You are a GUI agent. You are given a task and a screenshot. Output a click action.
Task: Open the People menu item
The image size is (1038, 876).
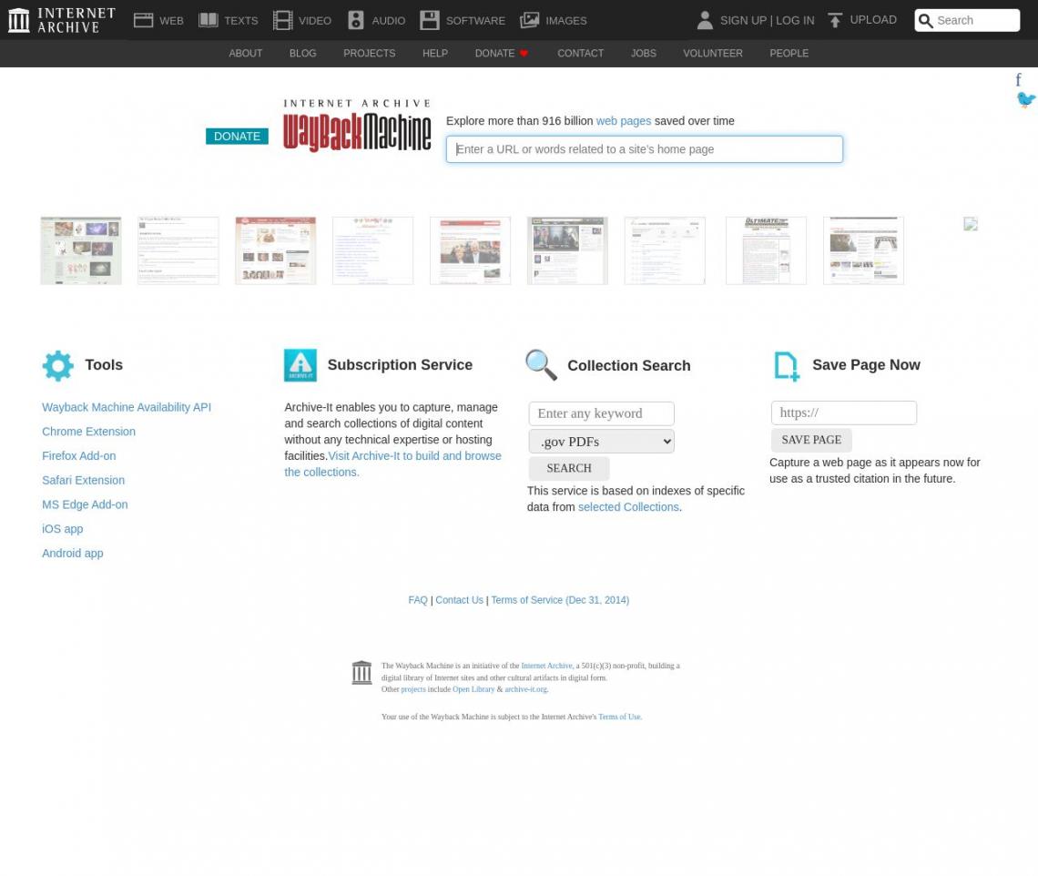[789, 54]
